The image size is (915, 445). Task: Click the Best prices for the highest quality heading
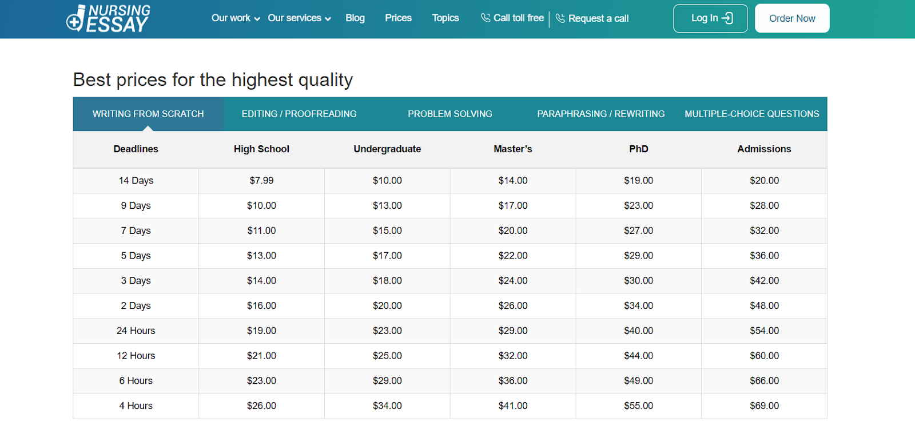point(213,80)
